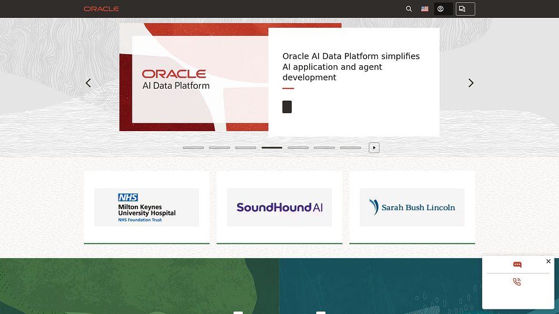Select sixth carousel slide indicator
The image size is (559, 314).
click(324, 148)
